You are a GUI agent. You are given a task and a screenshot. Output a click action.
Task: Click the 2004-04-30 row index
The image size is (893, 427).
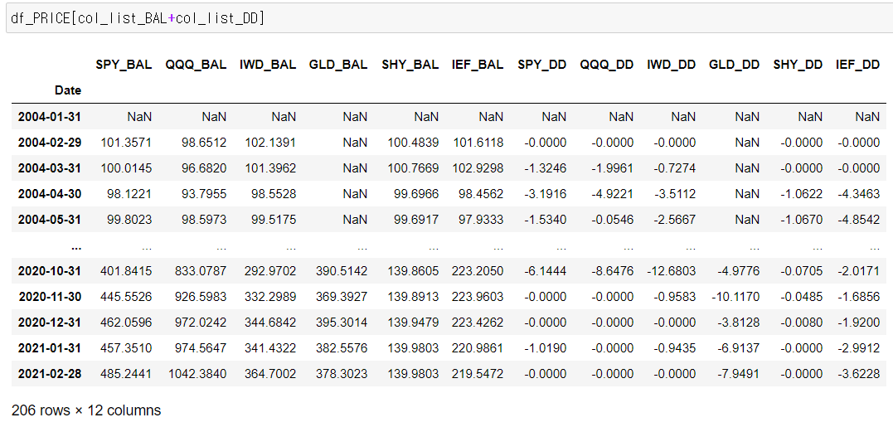point(50,193)
